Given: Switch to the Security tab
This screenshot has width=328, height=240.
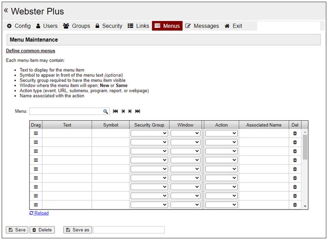Looking at the screenshot, I should tap(109, 26).
